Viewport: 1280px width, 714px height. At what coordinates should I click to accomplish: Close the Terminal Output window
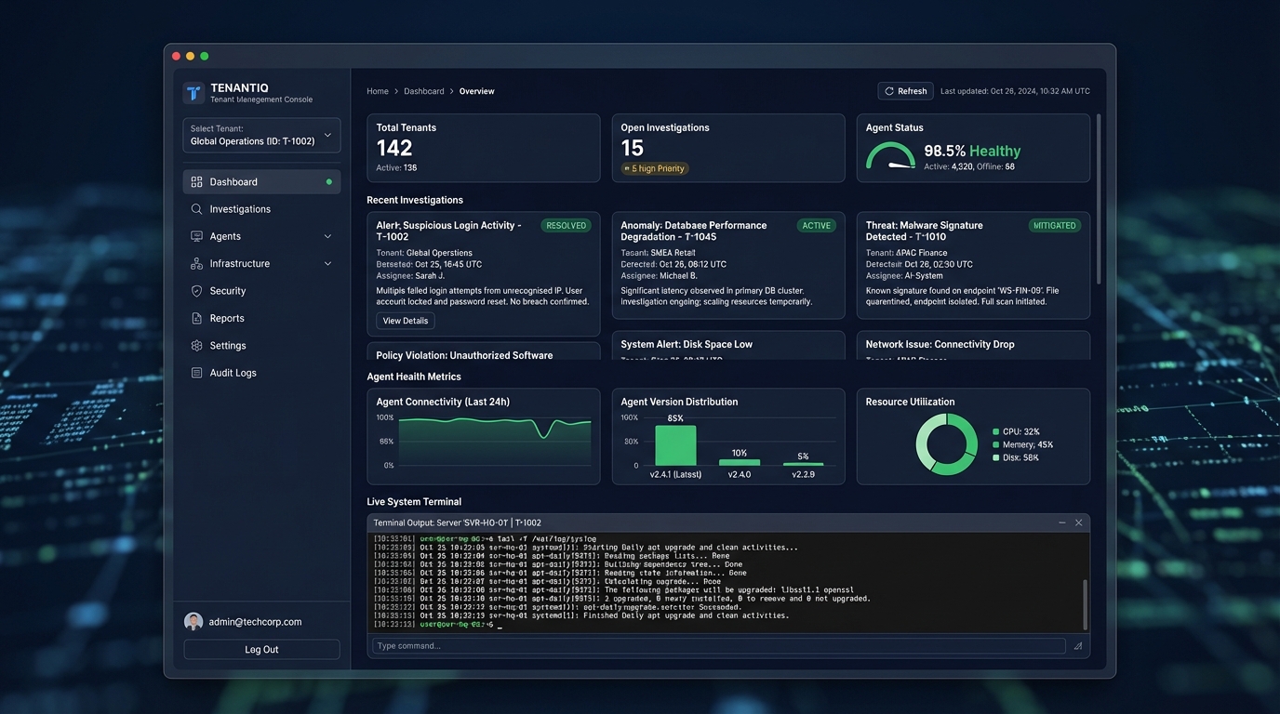pos(1079,522)
